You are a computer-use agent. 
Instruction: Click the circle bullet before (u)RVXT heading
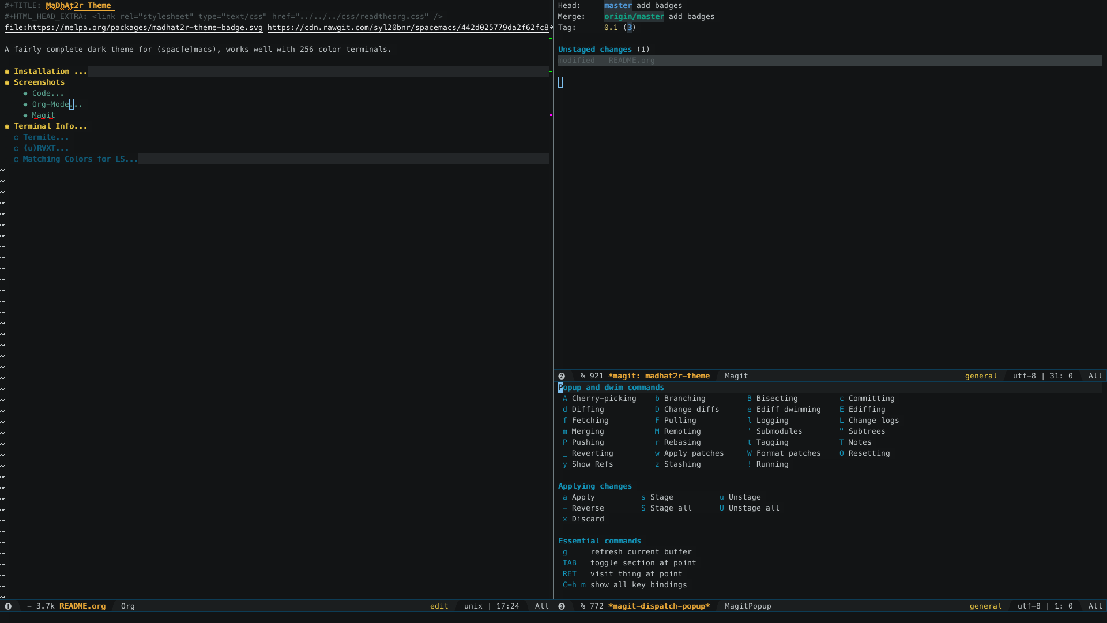(16, 148)
